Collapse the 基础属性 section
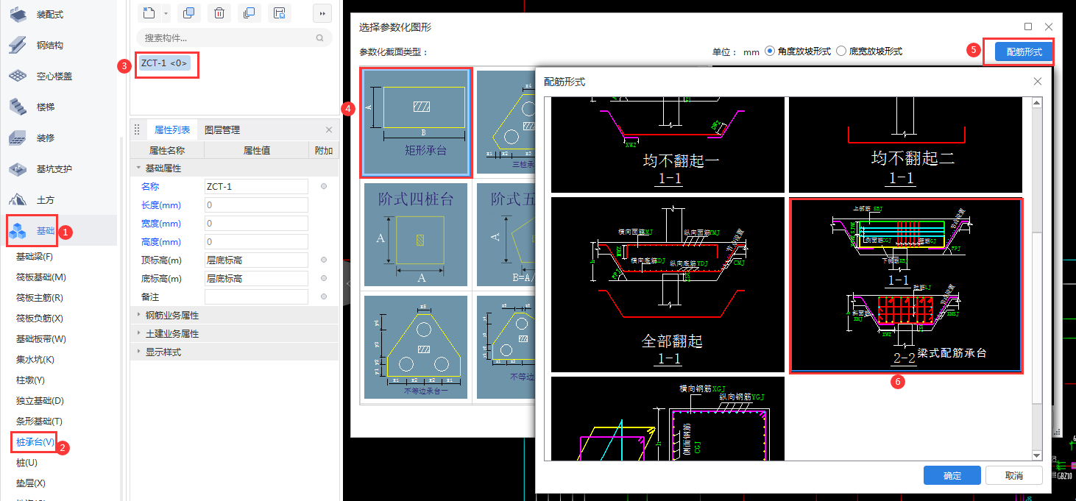 coord(139,168)
